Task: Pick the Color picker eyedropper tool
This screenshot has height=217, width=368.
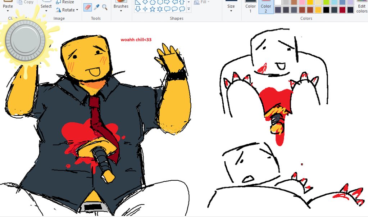Action: coord(96,7)
